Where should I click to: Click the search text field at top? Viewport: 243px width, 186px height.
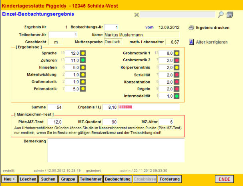click(x=177, y=15)
